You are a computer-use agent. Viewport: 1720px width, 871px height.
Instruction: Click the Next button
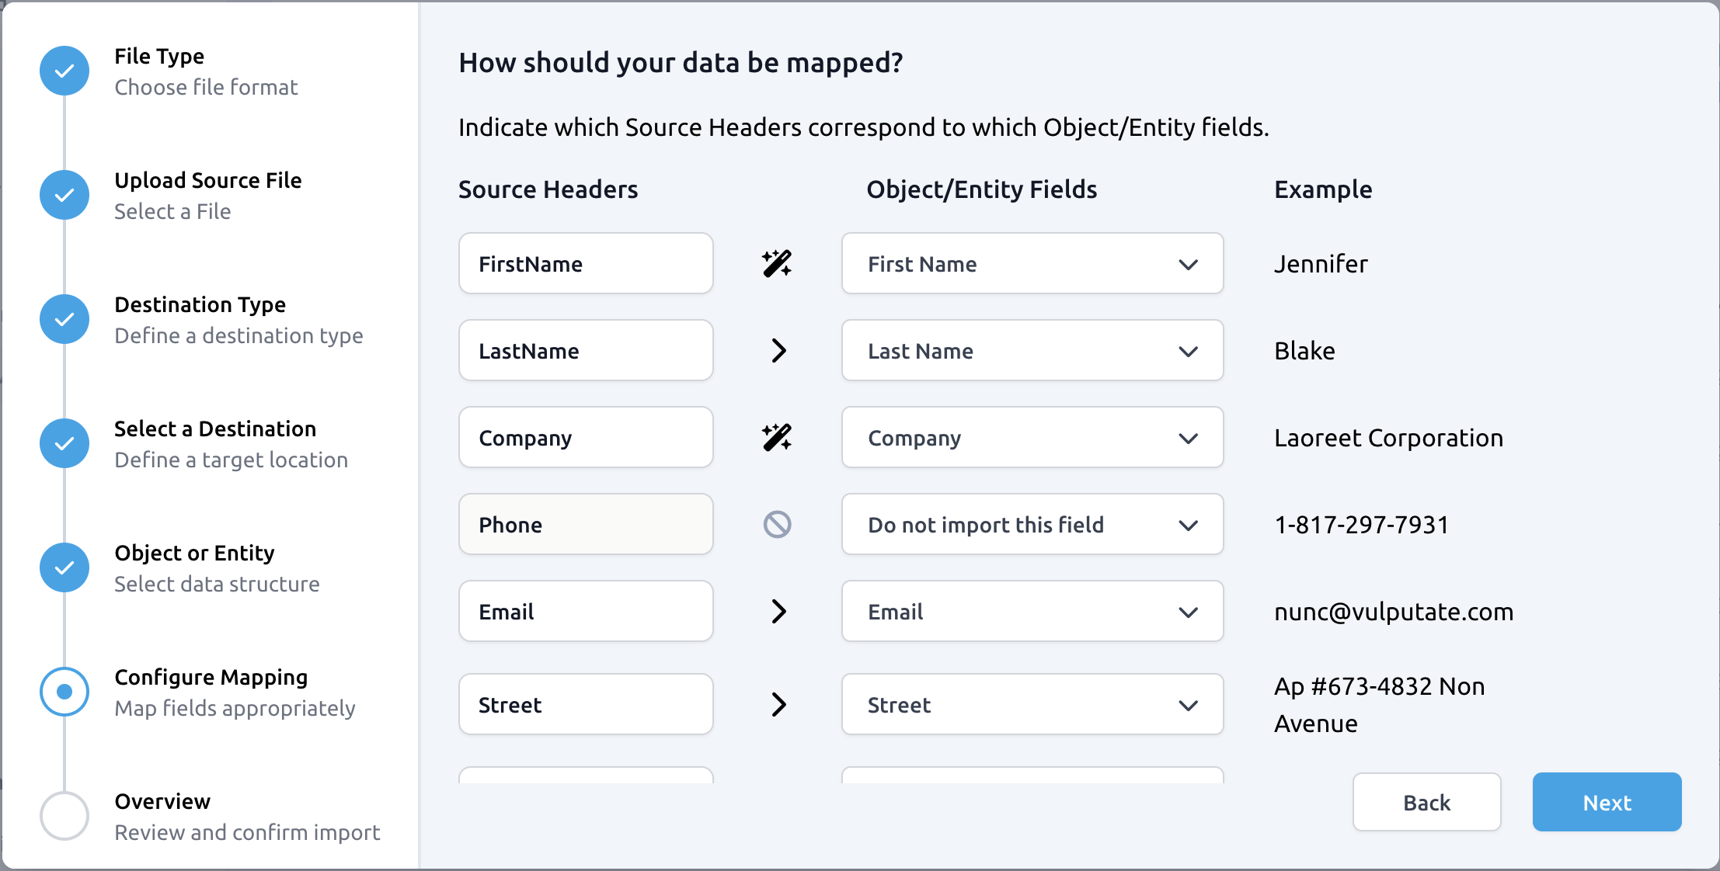click(x=1607, y=803)
